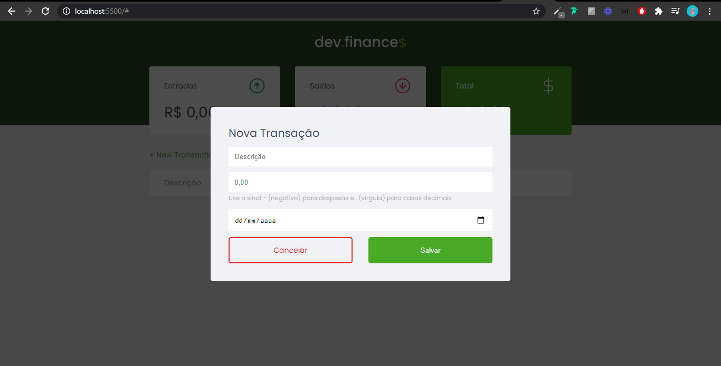This screenshot has width=721, height=366.
Task: Click the Total card label
Action: [464, 86]
